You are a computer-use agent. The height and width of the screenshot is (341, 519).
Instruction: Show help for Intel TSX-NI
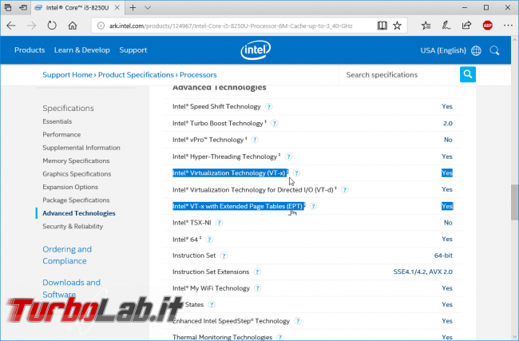point(219,223)
